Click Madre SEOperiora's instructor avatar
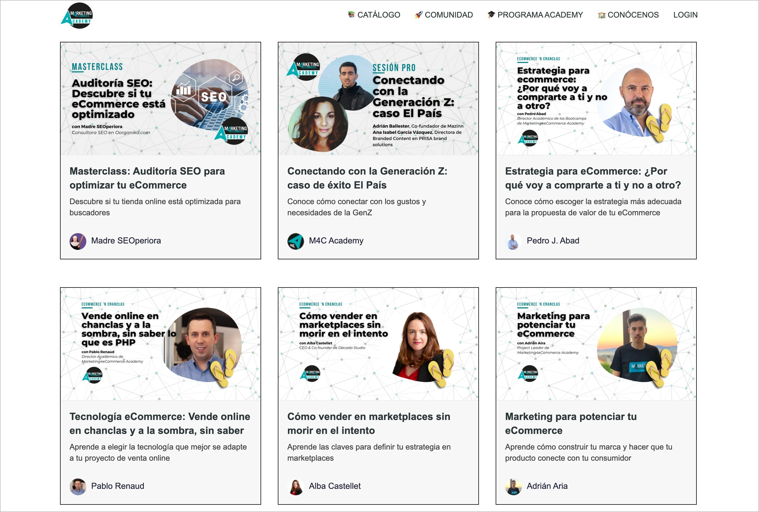The width and height of the screenshot is (759, 512). coord(78,241)
